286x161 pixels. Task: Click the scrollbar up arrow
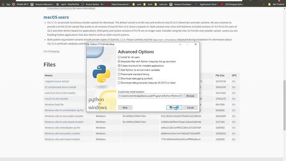click(x=285, y=8)
